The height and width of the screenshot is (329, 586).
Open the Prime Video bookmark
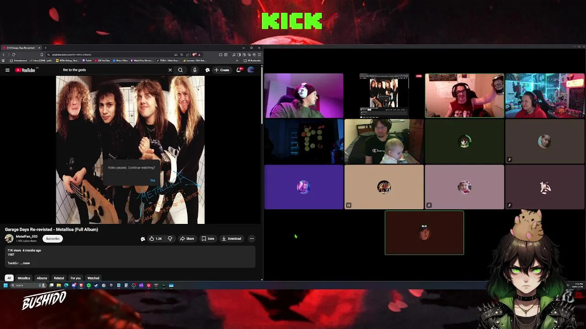pos(121,60)
